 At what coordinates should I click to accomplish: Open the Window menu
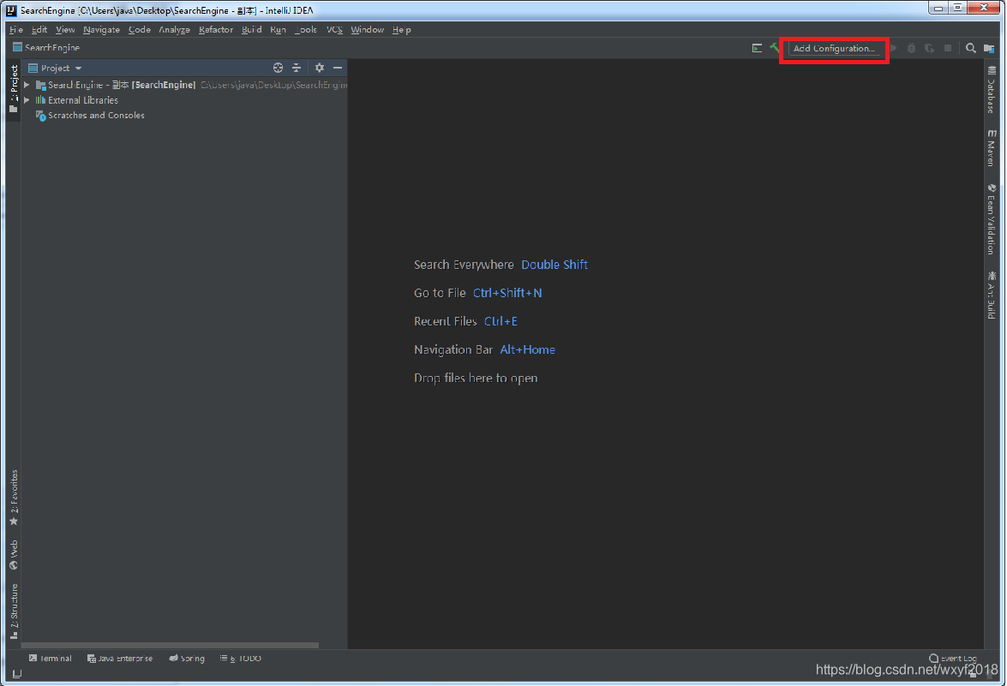[x=368, y=29]
